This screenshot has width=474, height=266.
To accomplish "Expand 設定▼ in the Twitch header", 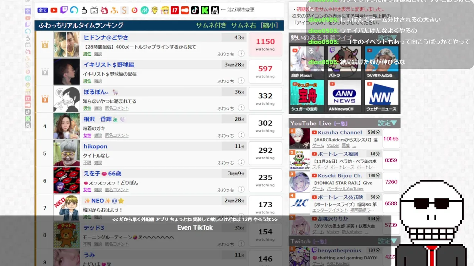I will tap(387, 241).
